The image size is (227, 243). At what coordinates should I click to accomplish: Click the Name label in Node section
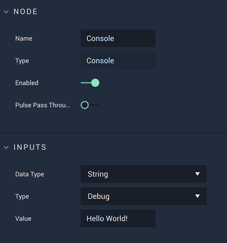(24, 38)
